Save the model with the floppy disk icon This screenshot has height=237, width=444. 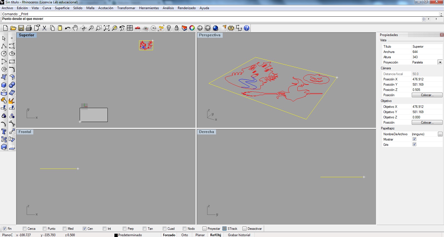[21, 28]
